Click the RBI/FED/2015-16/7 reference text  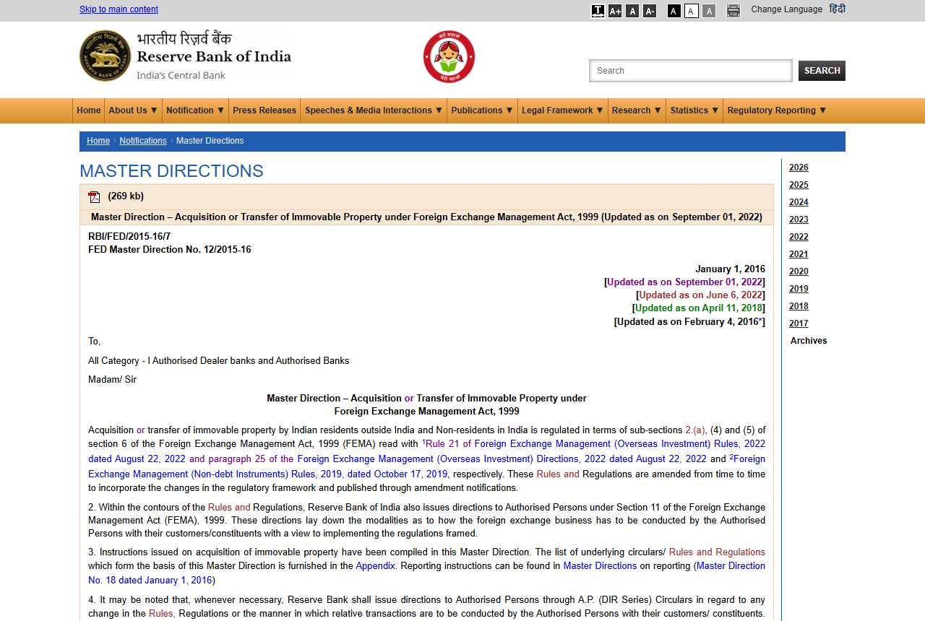click(x=129, y=237)
